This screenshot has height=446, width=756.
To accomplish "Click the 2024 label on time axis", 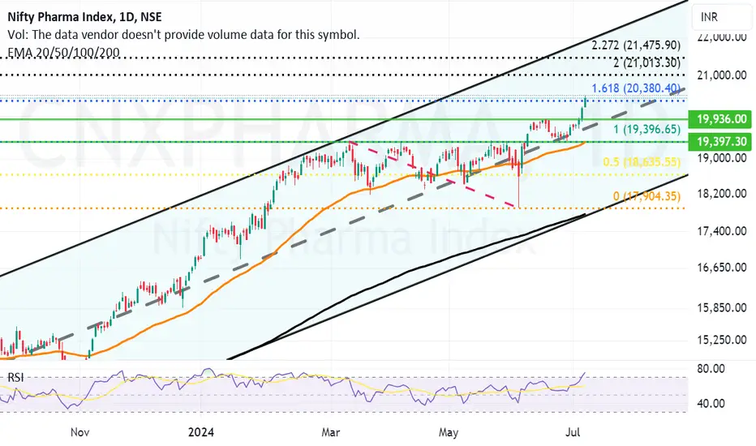I will 201,432.
